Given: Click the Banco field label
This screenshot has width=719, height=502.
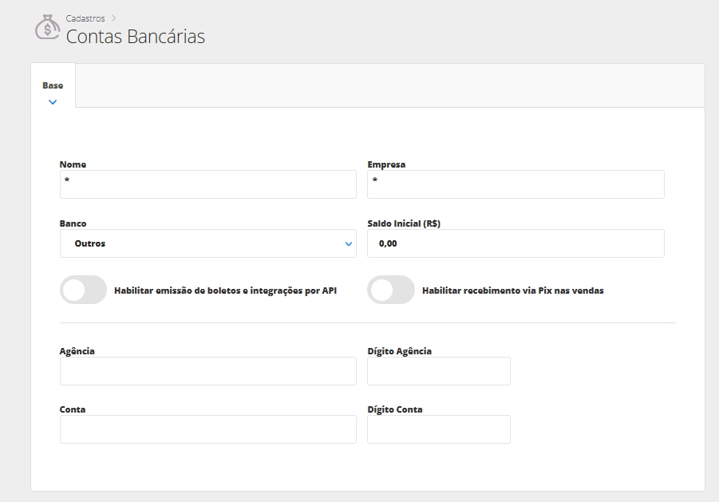Looking at the screenshot, I should (73, 223).
